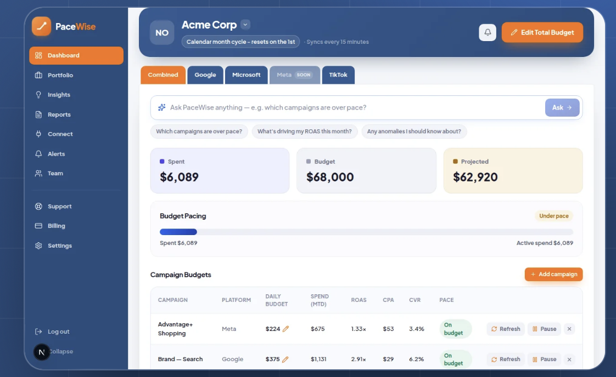Click the Budget $68,000 card
616x377 pixels.
[x=367, y=170]
